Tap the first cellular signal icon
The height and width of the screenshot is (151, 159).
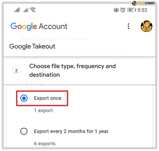point(17,10)
